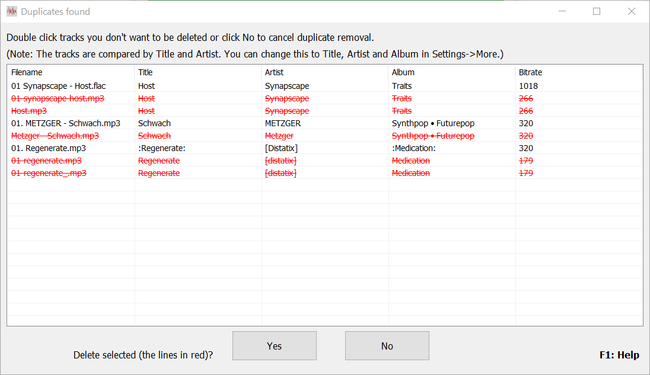Screen dimensions: 650x375
Task: Click the artist cell '[Distatix]' in black
Action: 281,148
